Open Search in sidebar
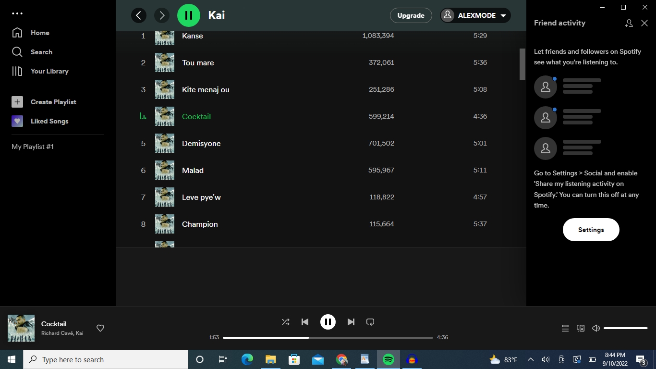This screenshot has width=656, height=369. (x=32, y=52)
